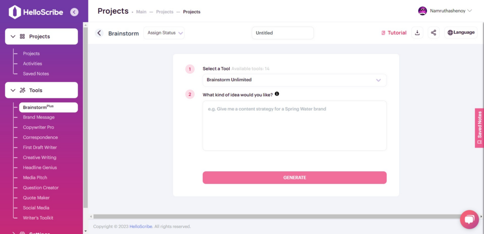Image resolution: width=484 pixels, height=234 pixels.
Task: Select Copywriter Pro from the tools list
Action: pyautogui.click(x=38, y=127)
